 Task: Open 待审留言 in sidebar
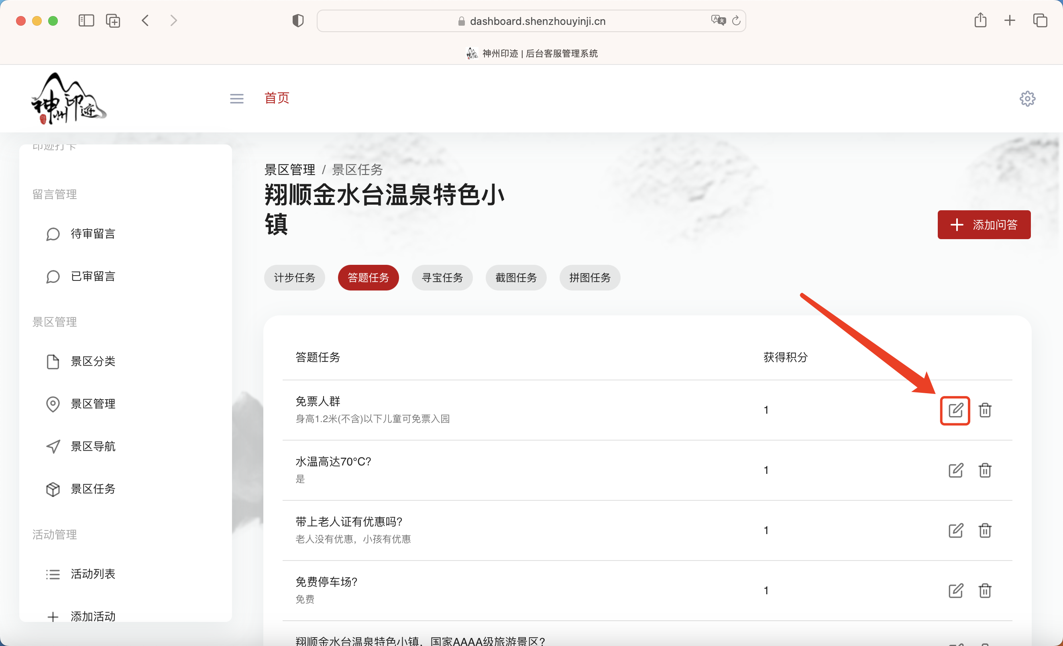click(92, 234)
